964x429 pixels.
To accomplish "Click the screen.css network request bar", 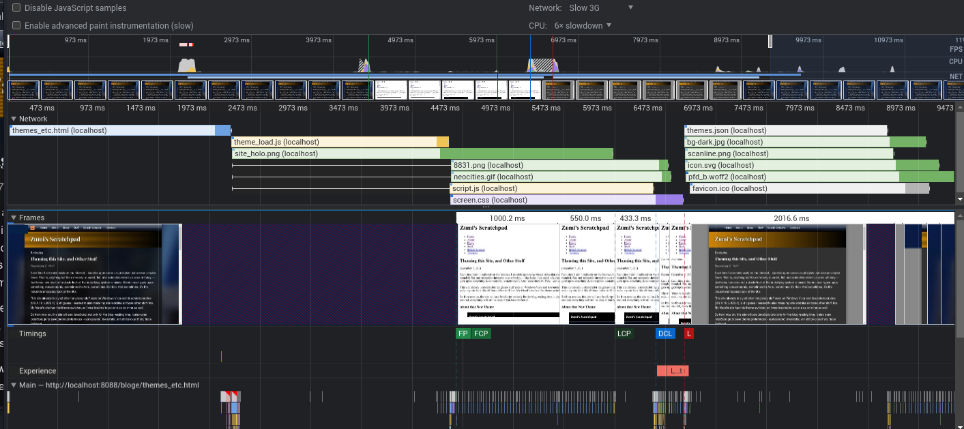I will 553,200.
